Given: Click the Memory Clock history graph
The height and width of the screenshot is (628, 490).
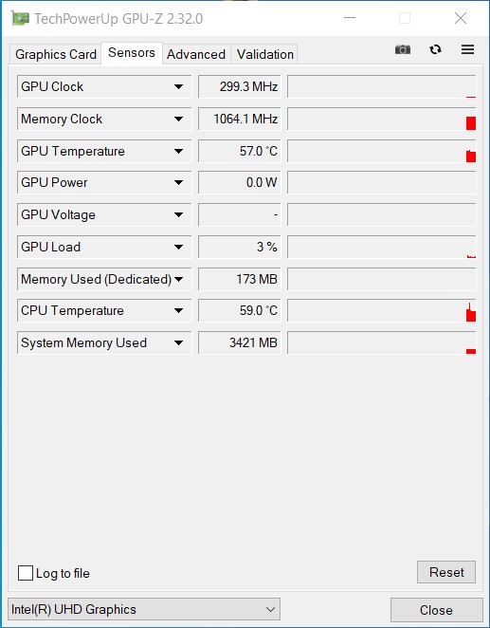Looking at the screenshot, I should coord(382,119).
